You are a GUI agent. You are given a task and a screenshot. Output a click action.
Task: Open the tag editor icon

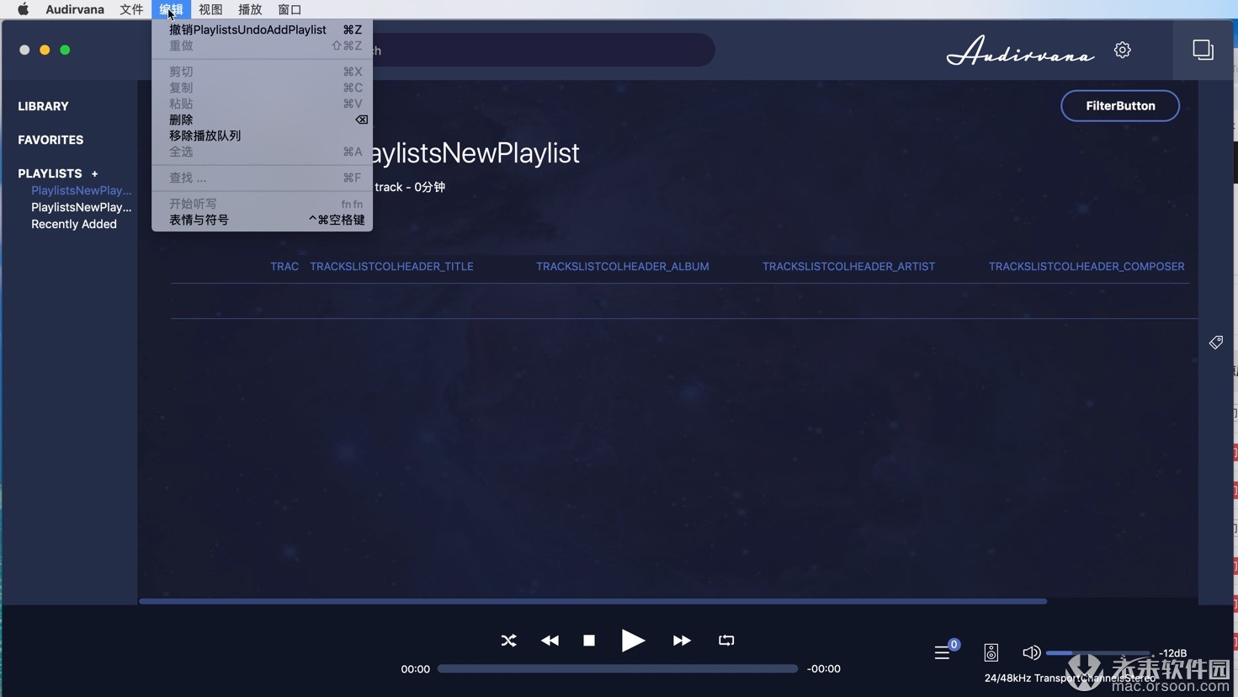pyautogui.click(x=1216, y=342)
